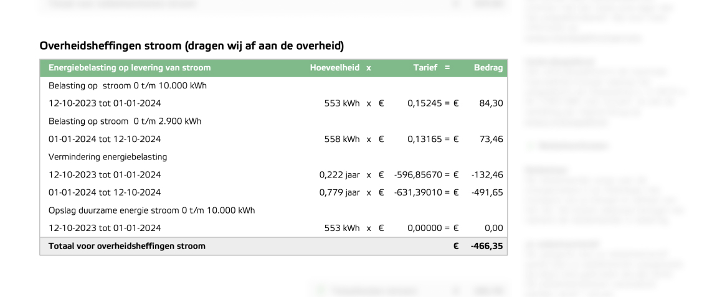Select the 'Energiebelasting op levering van stroom' header
Viewport: 712px width, 297px height.
click(130, 68)
